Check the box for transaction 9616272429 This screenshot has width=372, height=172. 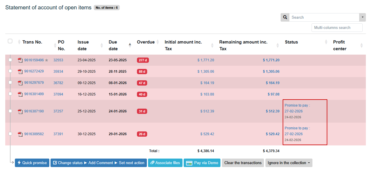[x=10, y=71]
